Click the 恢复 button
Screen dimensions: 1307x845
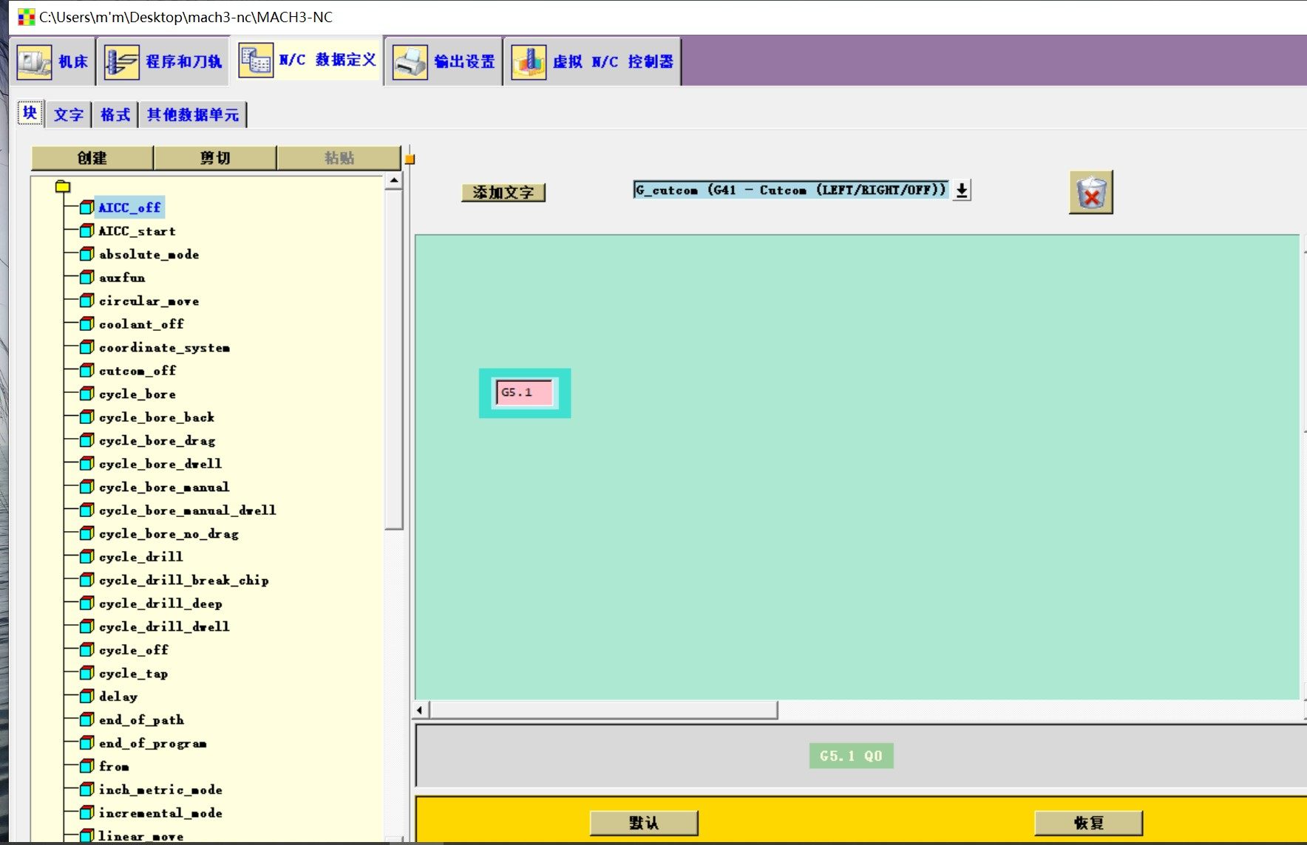click(x=1089, y=823)
